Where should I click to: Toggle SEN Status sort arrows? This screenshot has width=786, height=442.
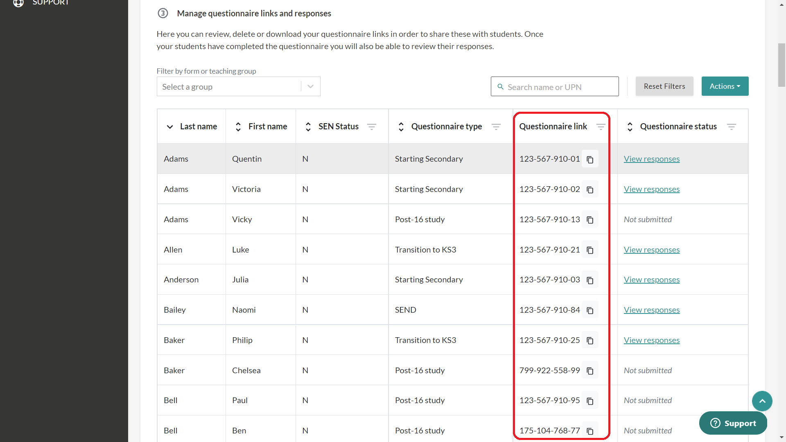[308, 127]
